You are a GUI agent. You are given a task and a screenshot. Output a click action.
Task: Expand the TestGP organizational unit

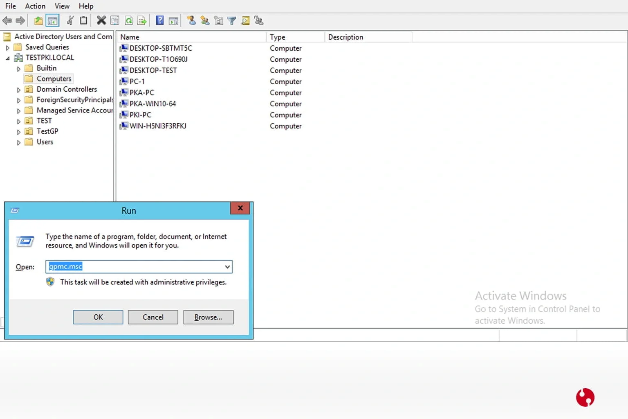[x=18, y=132]
